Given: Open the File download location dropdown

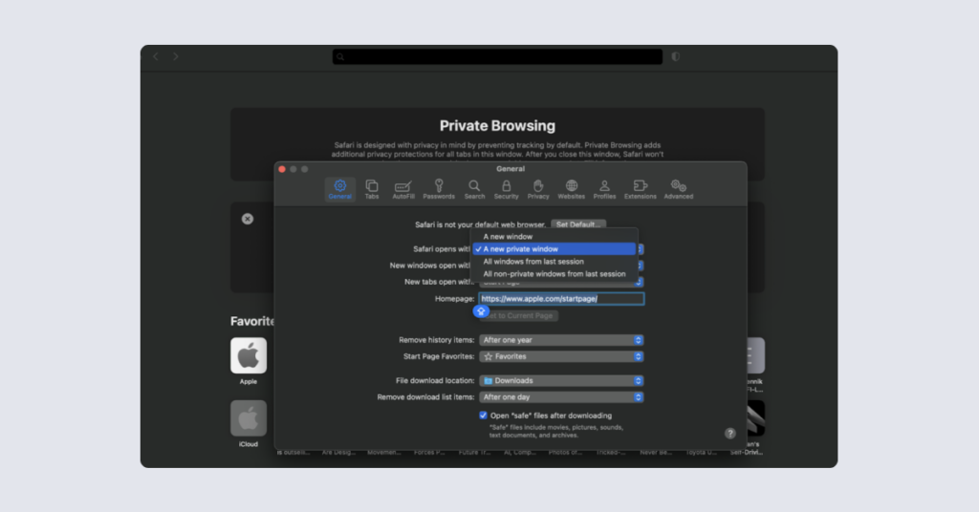Looking at the screenshot, I should 561,380.
